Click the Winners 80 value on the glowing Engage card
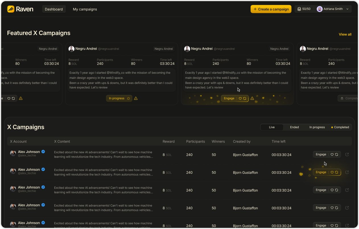 pyautogui.click(x=249, y=64)
